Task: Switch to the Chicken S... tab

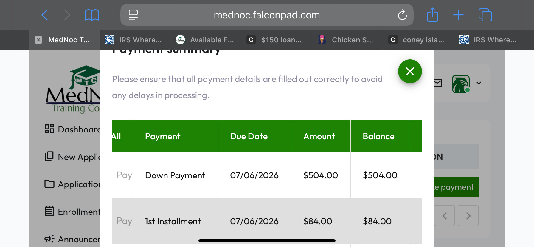Action: pos(348,40)
